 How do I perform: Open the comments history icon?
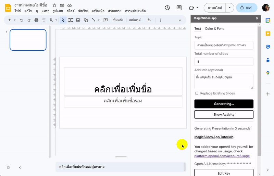coord(179,8)
